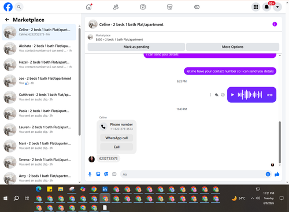Click the message input field
Image resolution: width=289 pixels, height=212 pixels.
(192, 174)
